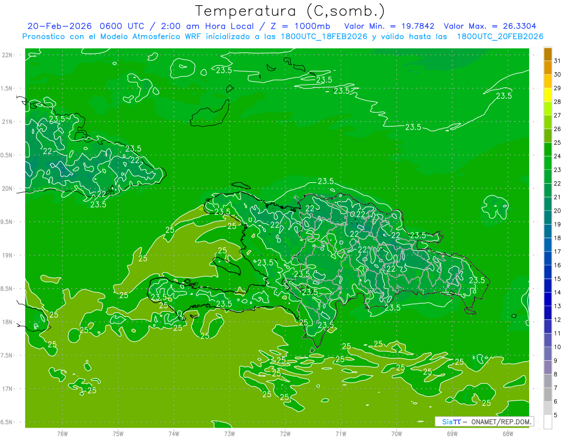Click the '71W' longitude axis label
Screen dimensions: 570x440
(341, 433)
